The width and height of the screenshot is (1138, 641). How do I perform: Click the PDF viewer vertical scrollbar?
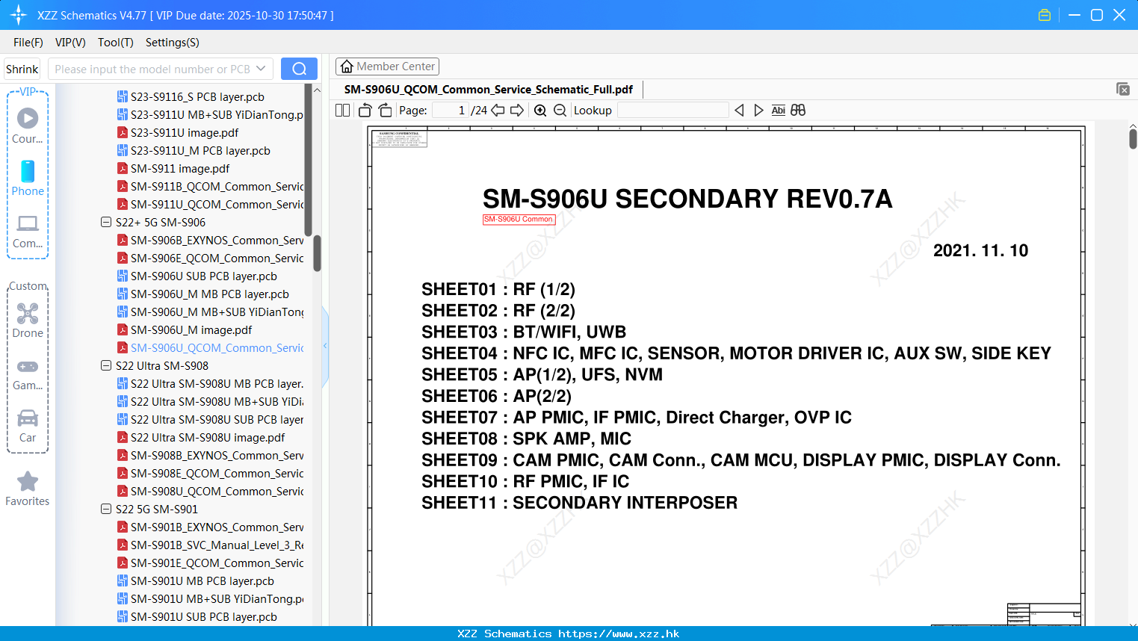pos(1133,139)
